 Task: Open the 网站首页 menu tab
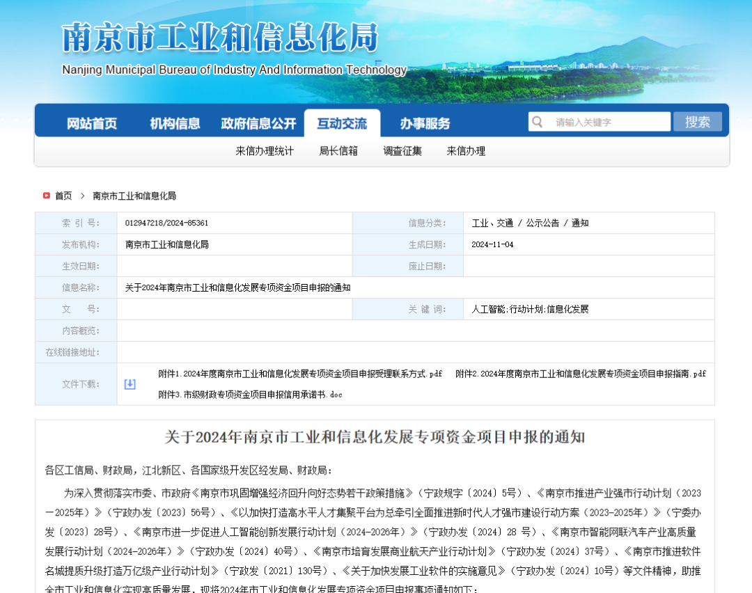point(92,123)
